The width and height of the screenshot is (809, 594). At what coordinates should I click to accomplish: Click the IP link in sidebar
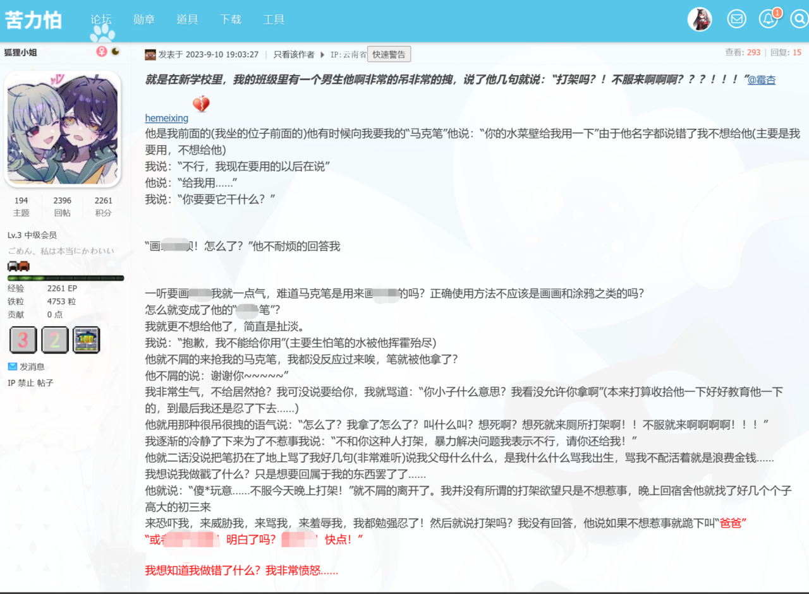click(11, 383)
